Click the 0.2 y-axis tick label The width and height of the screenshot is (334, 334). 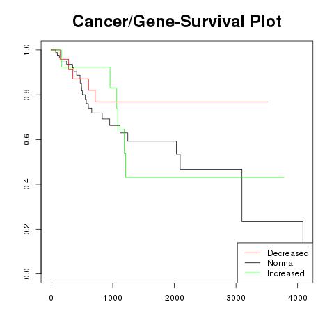(26, 229)
